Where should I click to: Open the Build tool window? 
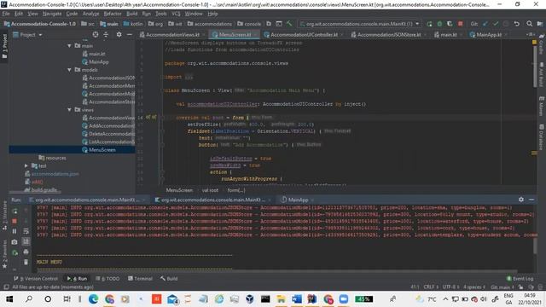point(169,279)
